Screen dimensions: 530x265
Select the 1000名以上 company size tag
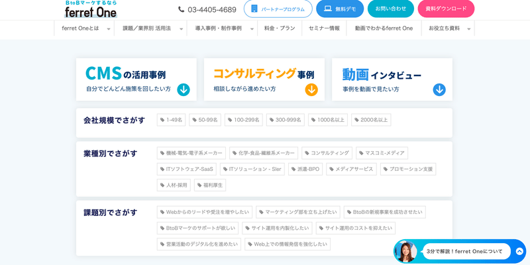327,120
